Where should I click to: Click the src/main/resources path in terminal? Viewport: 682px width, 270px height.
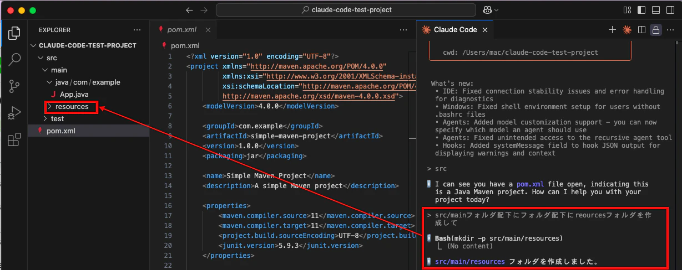(x=469, y=261)
